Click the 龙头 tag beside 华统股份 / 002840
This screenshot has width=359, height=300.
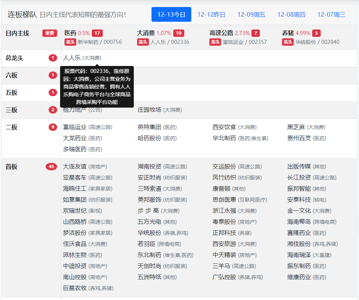[288, 42]
